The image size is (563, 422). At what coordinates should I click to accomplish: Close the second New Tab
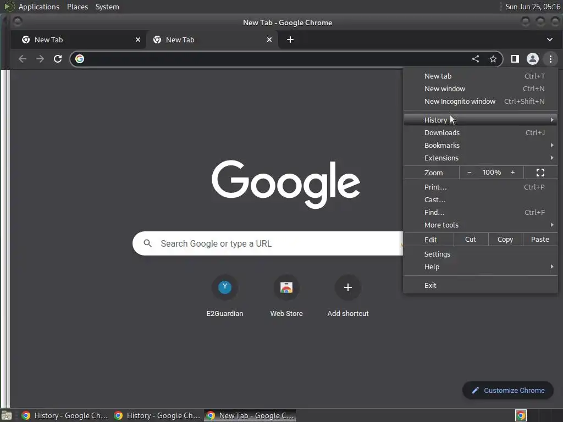269,40
